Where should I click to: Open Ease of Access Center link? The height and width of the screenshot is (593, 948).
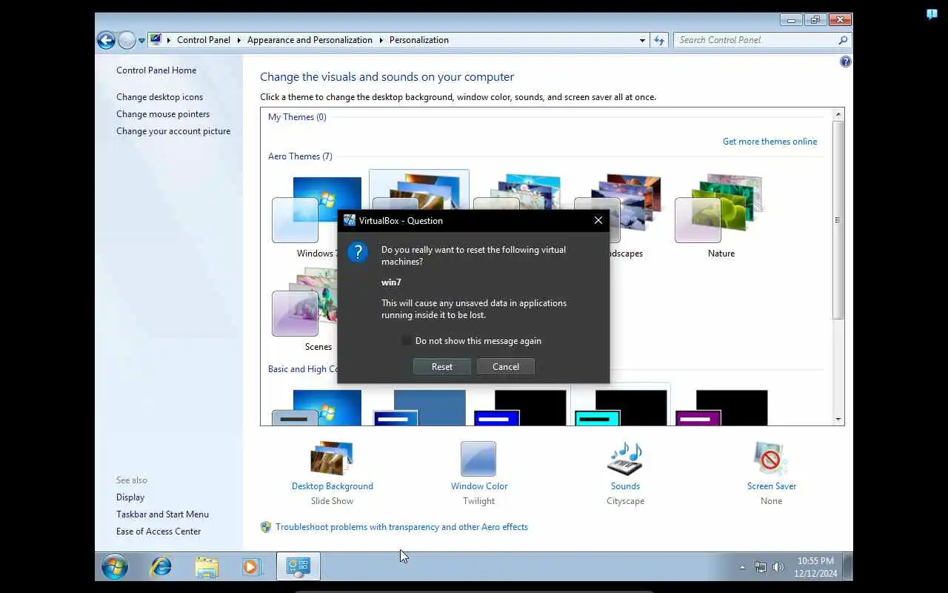(158, 531)
